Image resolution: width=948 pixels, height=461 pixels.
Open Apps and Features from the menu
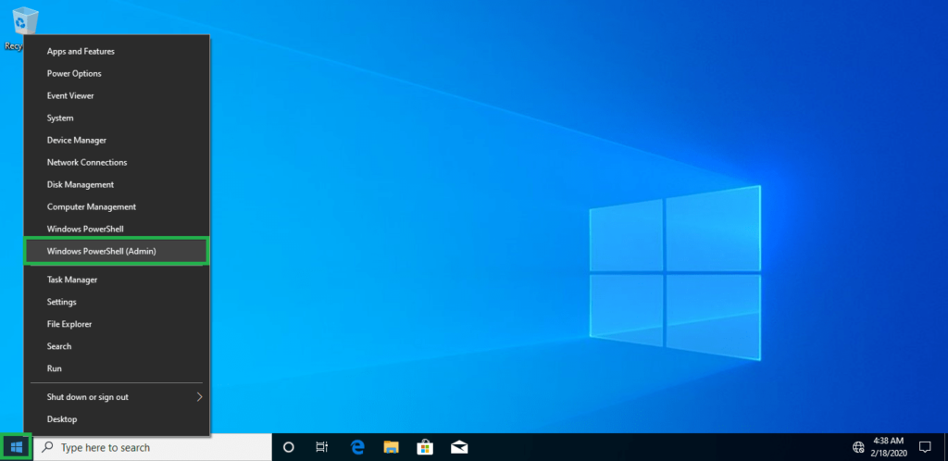tap(117, 51)
